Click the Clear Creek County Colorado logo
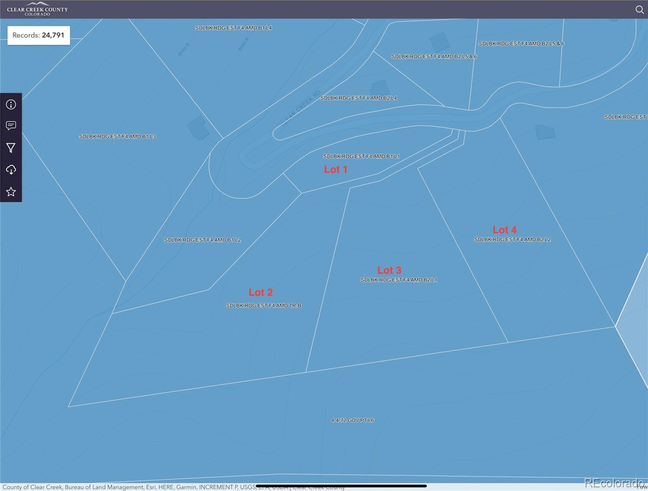648x491 pixels. pos(37,9)
